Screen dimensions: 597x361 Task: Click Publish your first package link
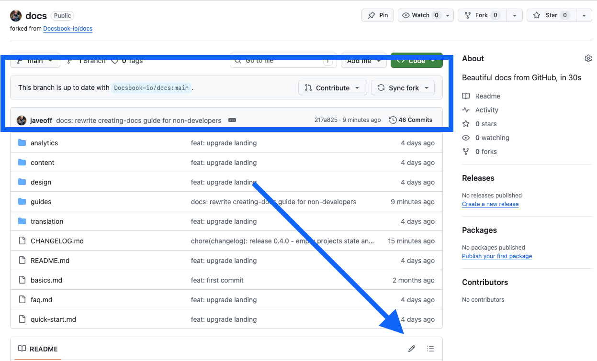point(497,256)
